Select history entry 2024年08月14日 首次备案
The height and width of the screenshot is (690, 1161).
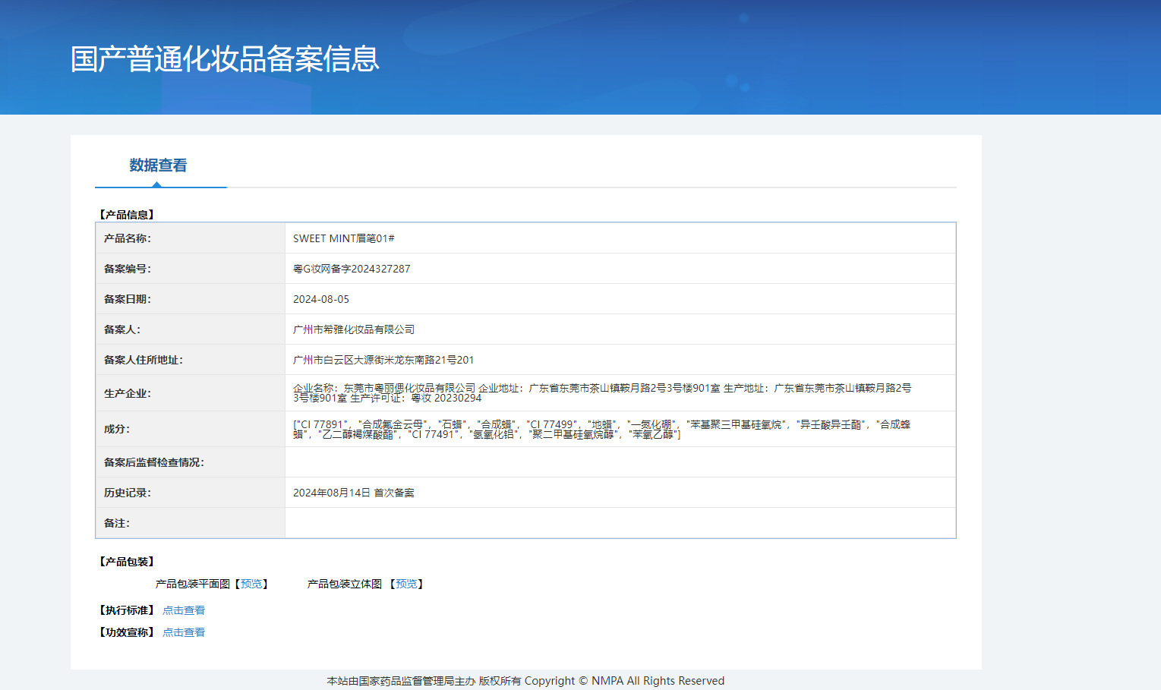pyautogui.click(x=354, y=493)
